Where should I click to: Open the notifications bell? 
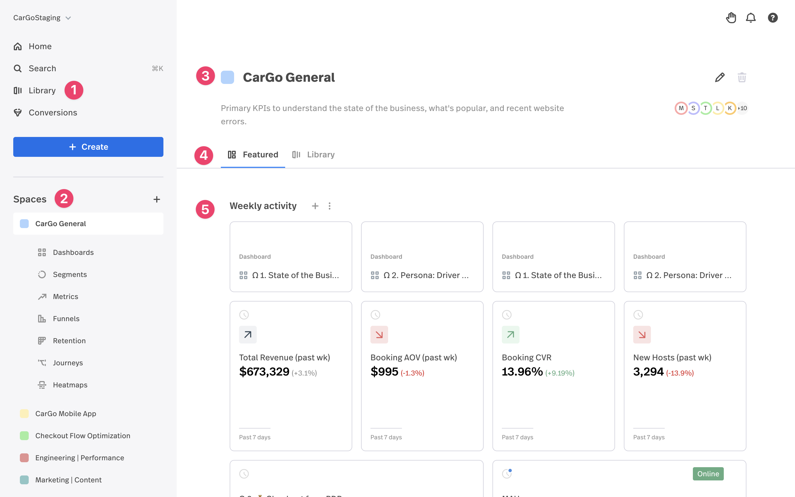(751, 17)
